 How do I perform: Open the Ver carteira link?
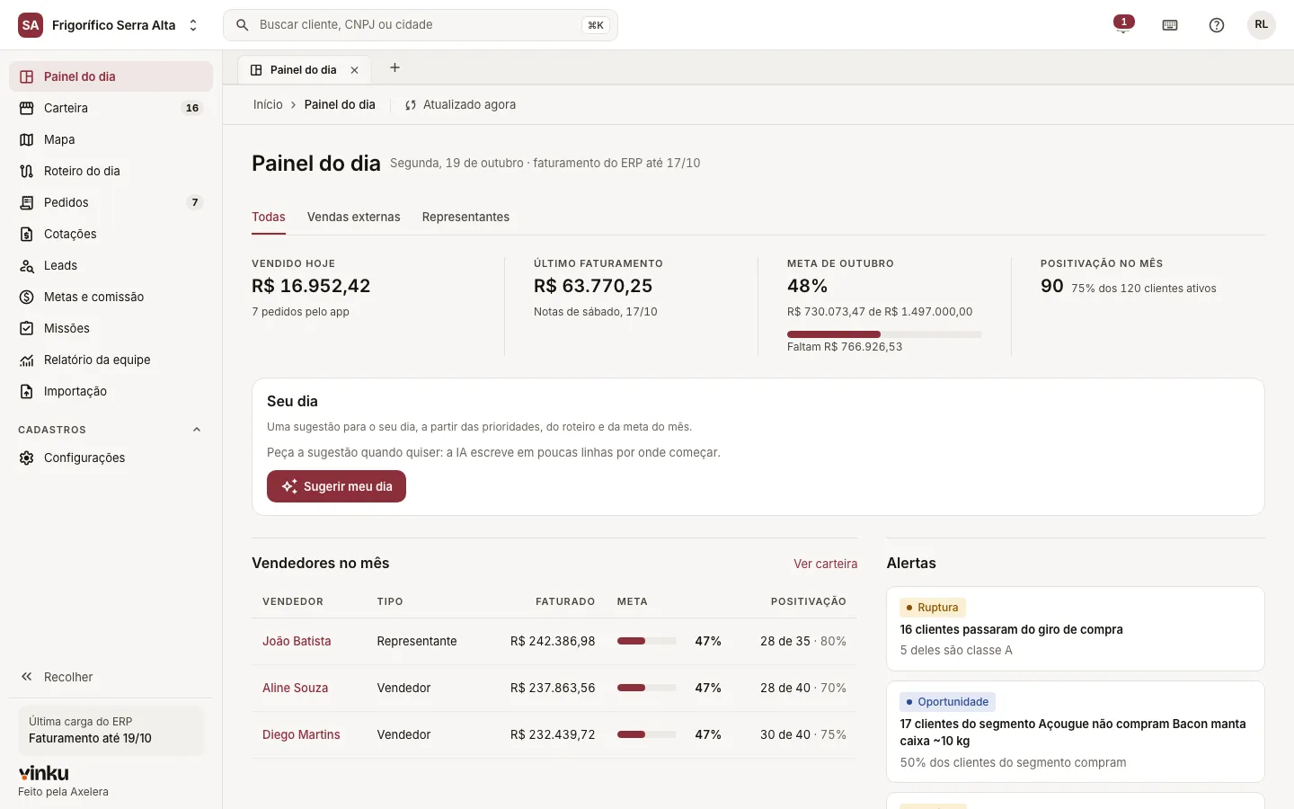[x=825, y=564]
